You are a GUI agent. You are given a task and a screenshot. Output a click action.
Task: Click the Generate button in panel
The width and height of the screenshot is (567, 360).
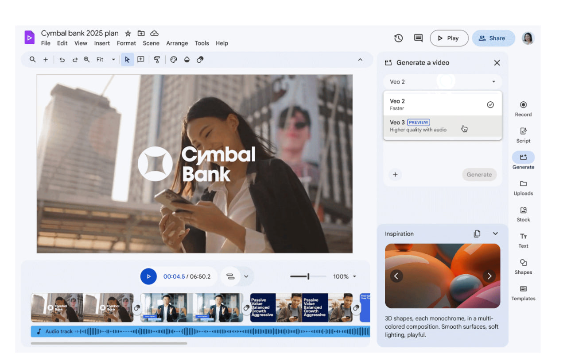(479, 174)
